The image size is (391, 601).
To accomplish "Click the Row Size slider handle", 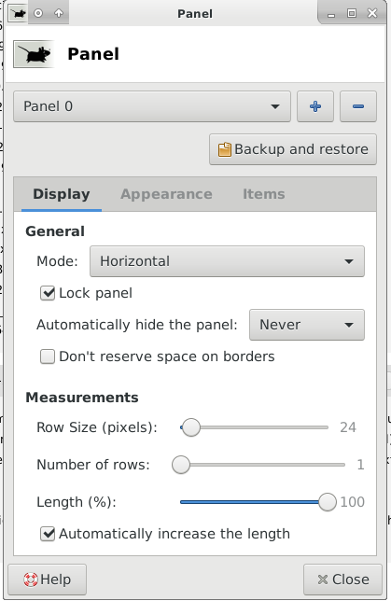I will [191, 427].
